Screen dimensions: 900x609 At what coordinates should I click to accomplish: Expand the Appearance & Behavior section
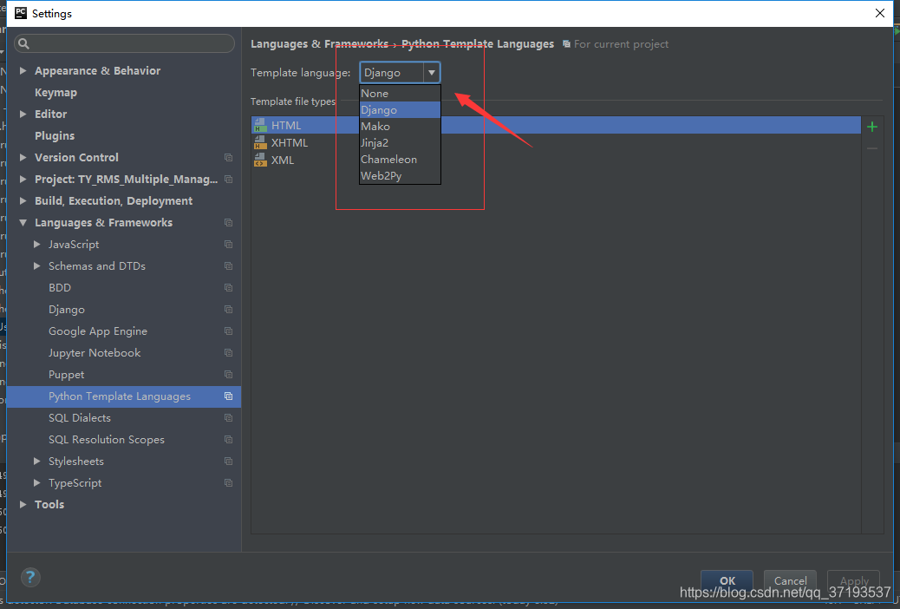(x=23, y=70)
